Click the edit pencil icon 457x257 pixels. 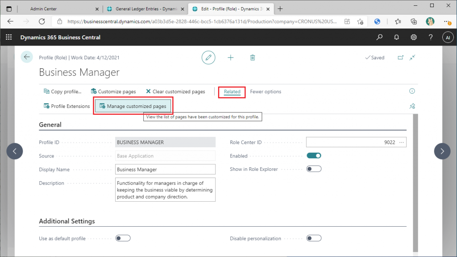click(208, 58)
